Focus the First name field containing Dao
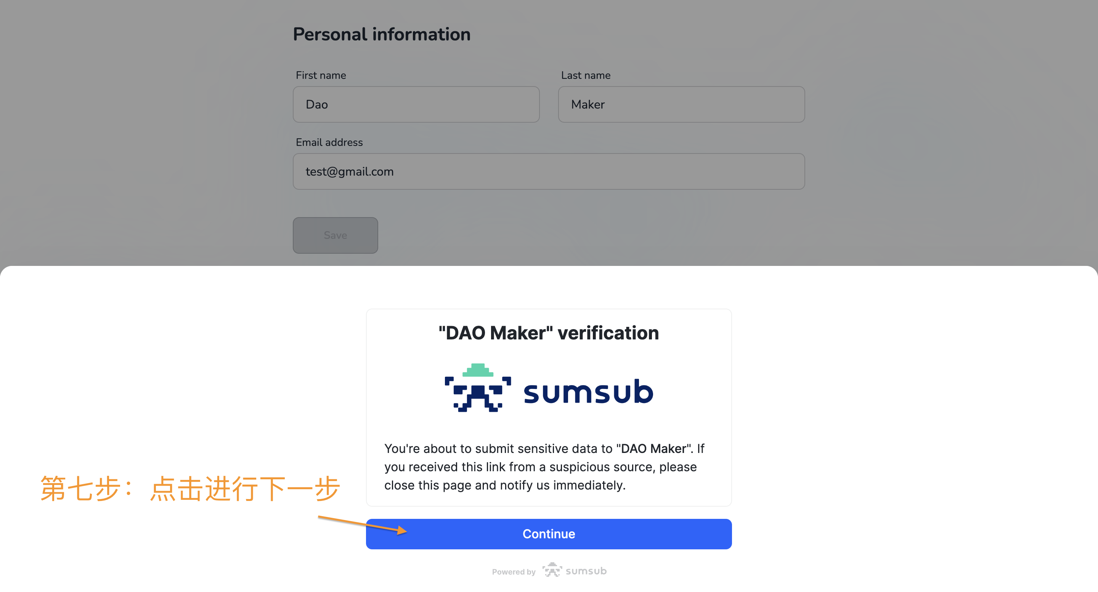The width and height of the screenshot is (1098, 592). point(416,105)
